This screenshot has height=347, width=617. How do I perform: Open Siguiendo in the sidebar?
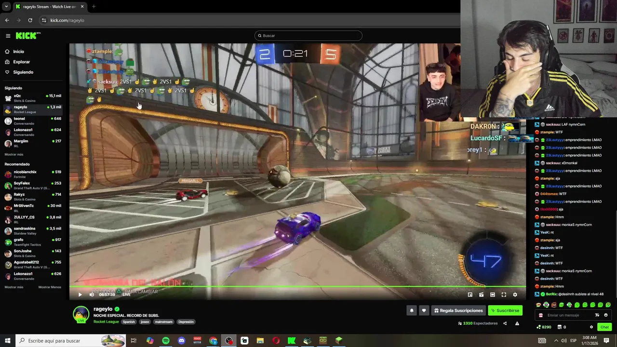click(23, 72)
